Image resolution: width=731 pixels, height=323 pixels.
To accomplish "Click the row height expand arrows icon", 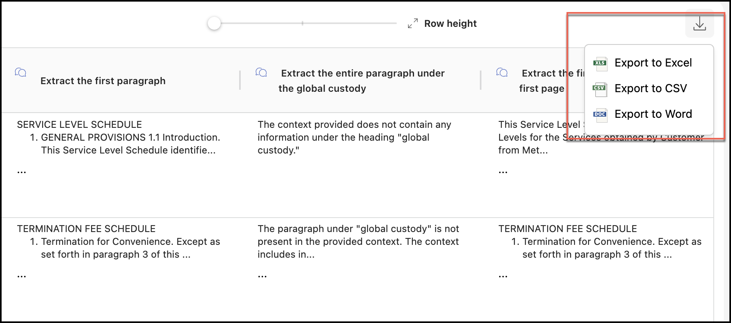I will pyautogui.click(x=413, y=24).
